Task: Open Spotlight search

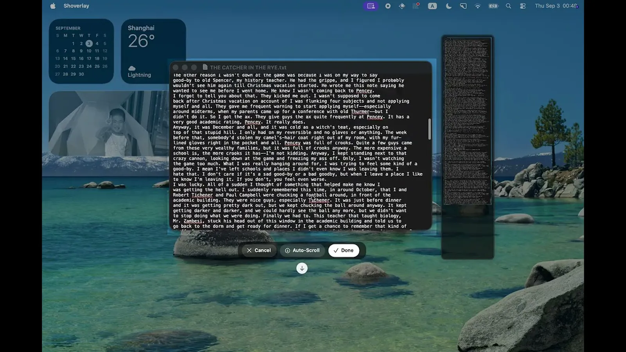Action: [508, 6]
